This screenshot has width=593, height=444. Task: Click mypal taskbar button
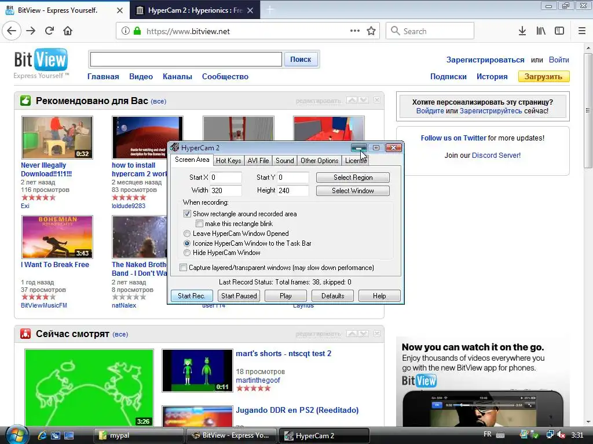[138, 435]
